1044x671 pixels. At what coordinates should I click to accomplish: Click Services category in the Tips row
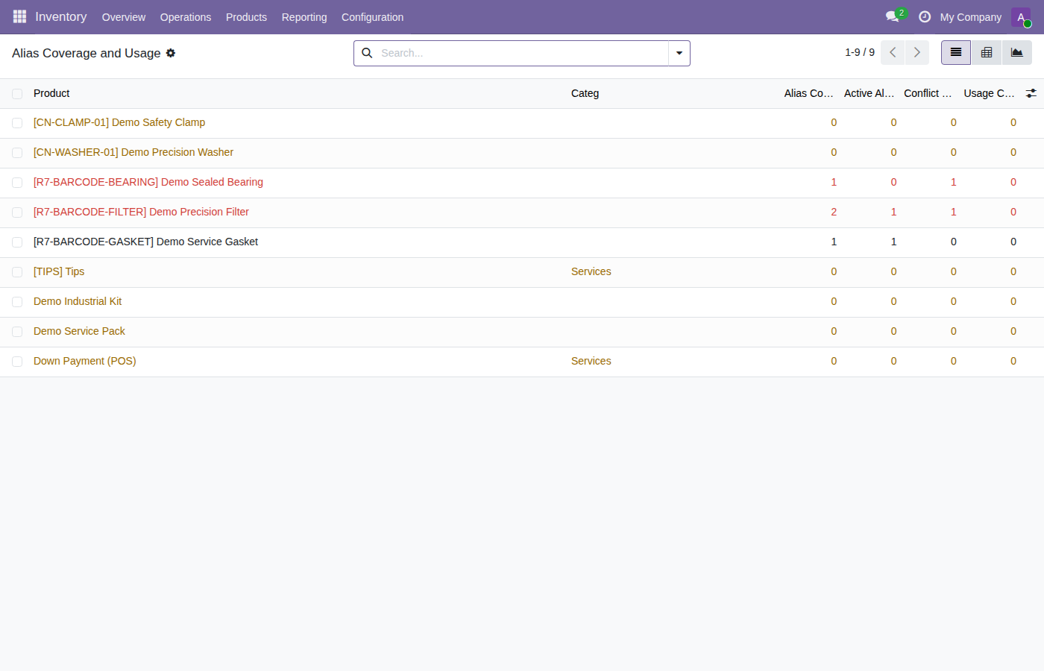tap(591, 271)
